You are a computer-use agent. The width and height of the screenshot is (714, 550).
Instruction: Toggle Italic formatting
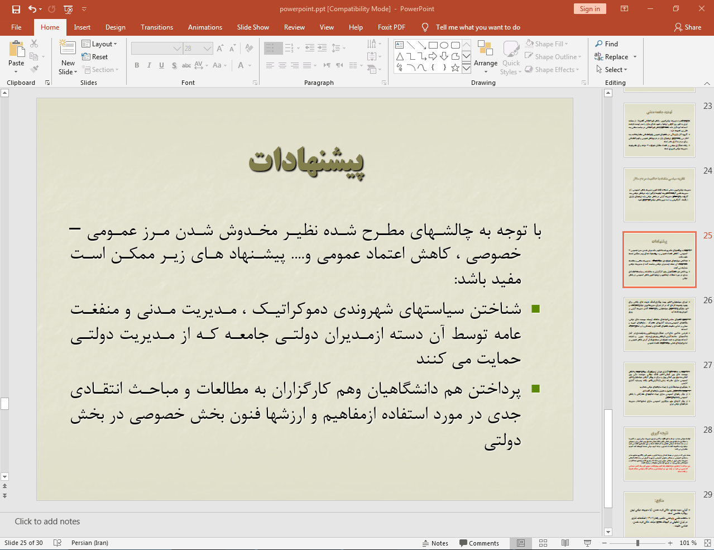(x=149, y=65)
